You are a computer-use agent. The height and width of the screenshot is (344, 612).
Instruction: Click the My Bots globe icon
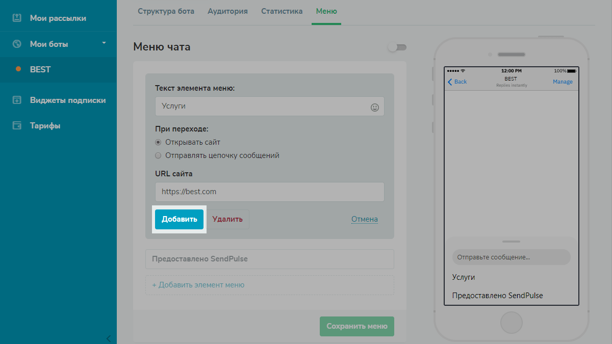point(17,44)
